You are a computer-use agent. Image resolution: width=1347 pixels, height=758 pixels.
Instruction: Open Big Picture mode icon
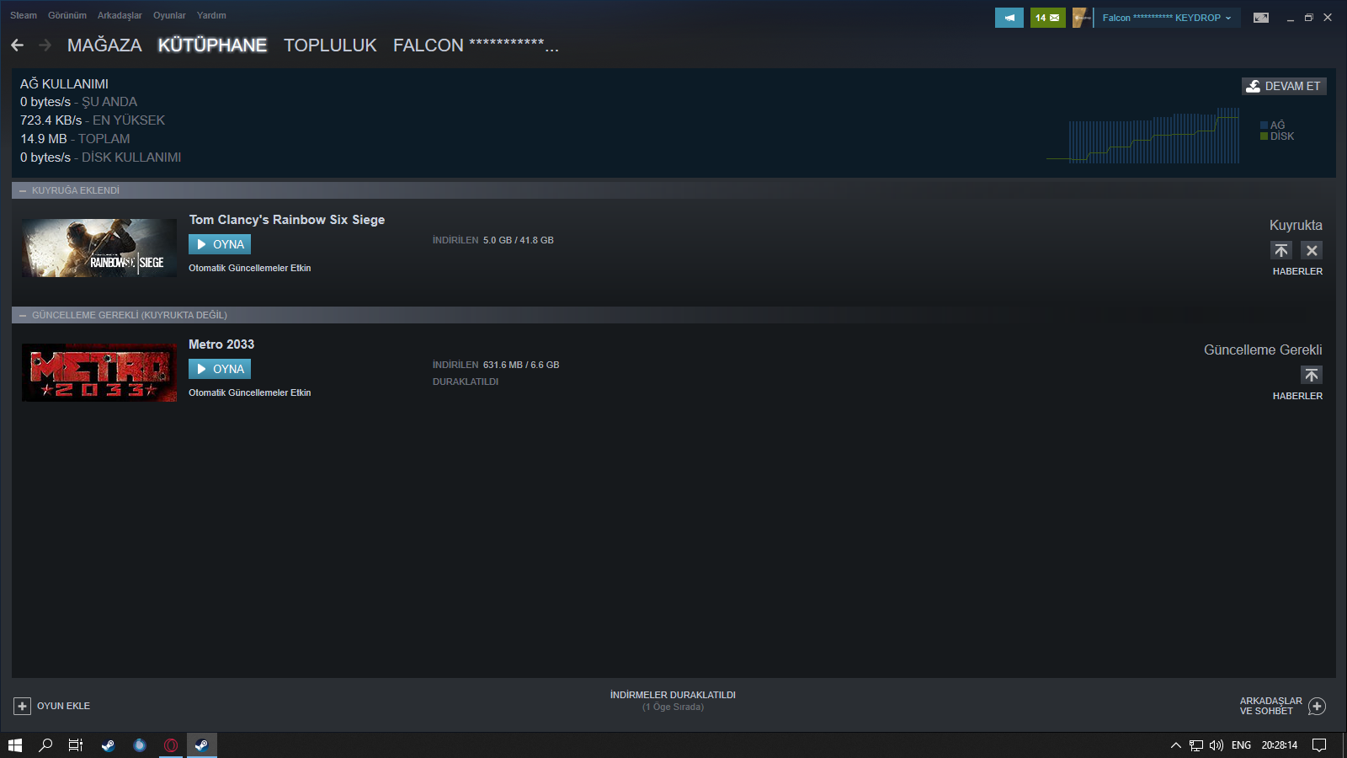pos(1261,18)
